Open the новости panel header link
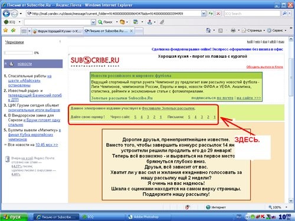Viewport: 295px width, 221px height. pos(25,64)
